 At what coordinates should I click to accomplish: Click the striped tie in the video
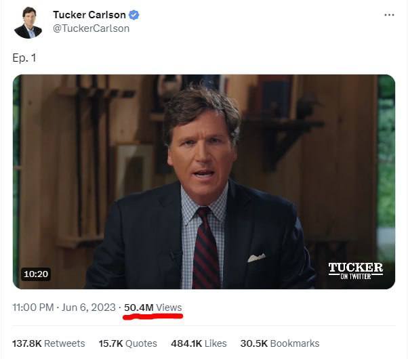coord(205,249)
